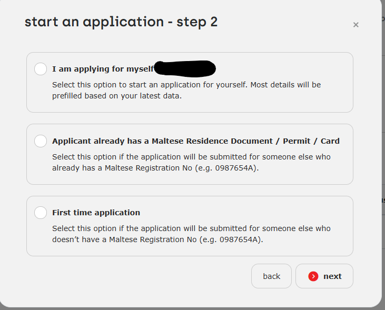Proceed by clicking the next button label

pos(332,276)
